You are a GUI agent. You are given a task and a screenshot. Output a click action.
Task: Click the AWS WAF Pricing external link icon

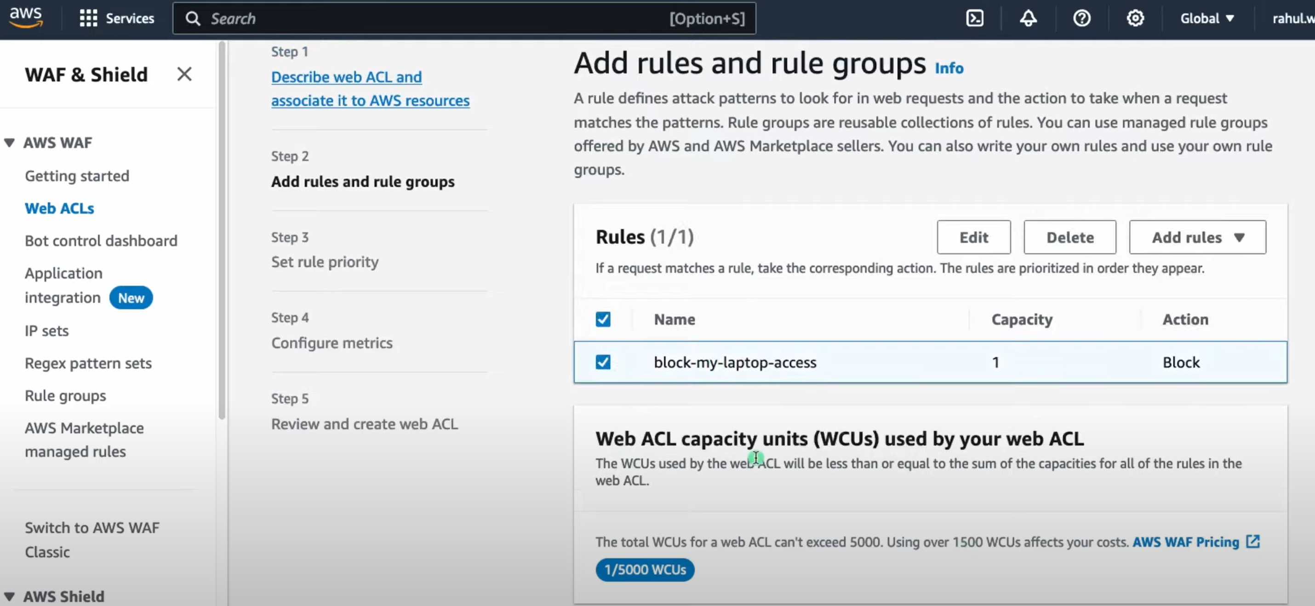click(x=1253, y=541)
